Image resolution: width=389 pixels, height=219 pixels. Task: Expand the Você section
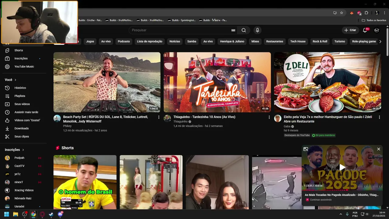[11, 80]
